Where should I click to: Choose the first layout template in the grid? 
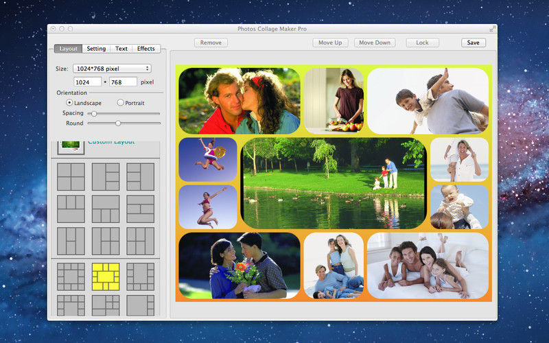71,177
